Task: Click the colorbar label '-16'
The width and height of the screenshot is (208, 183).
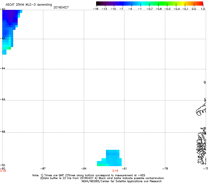Action: (96, 9)
